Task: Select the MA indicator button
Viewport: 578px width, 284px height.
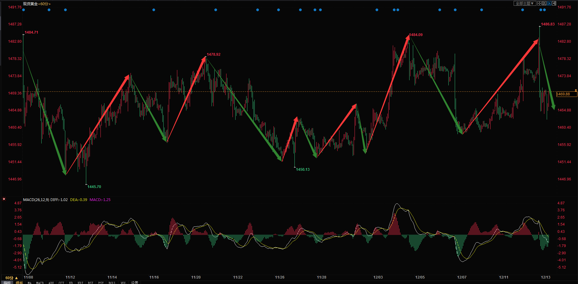Action: [29, 283]
